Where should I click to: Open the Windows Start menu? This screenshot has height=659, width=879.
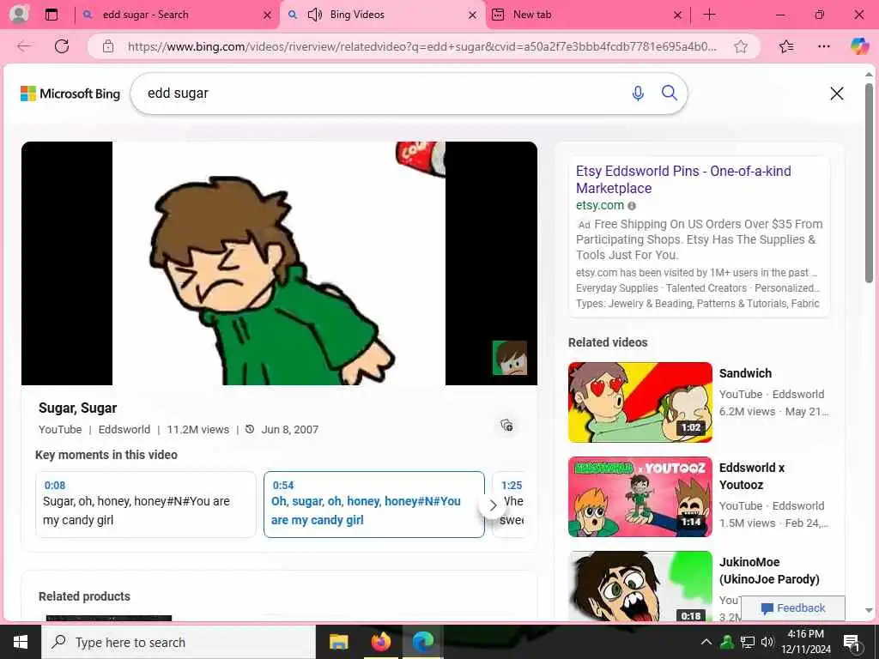(x=21, y=642)
